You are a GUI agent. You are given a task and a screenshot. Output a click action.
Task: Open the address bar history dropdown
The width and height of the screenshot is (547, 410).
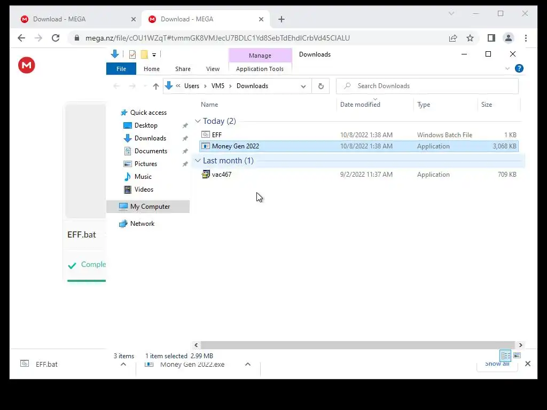point(303,86)
